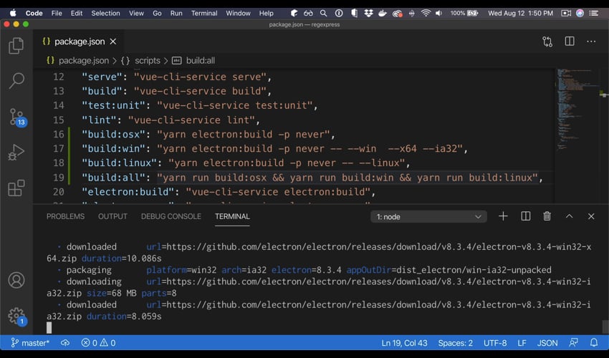
Task: Click line number 16 in the gutter
Action: click(x=59, y=135)
